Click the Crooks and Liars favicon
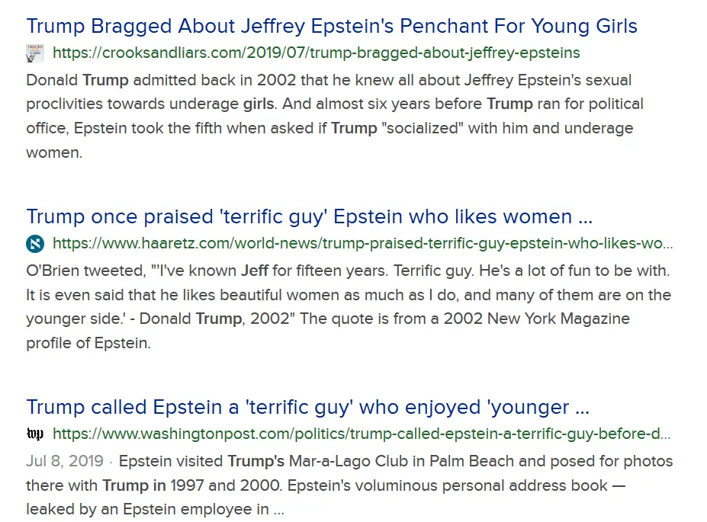The height and width of the screenshot is (522, 707). tap(35, 53)
